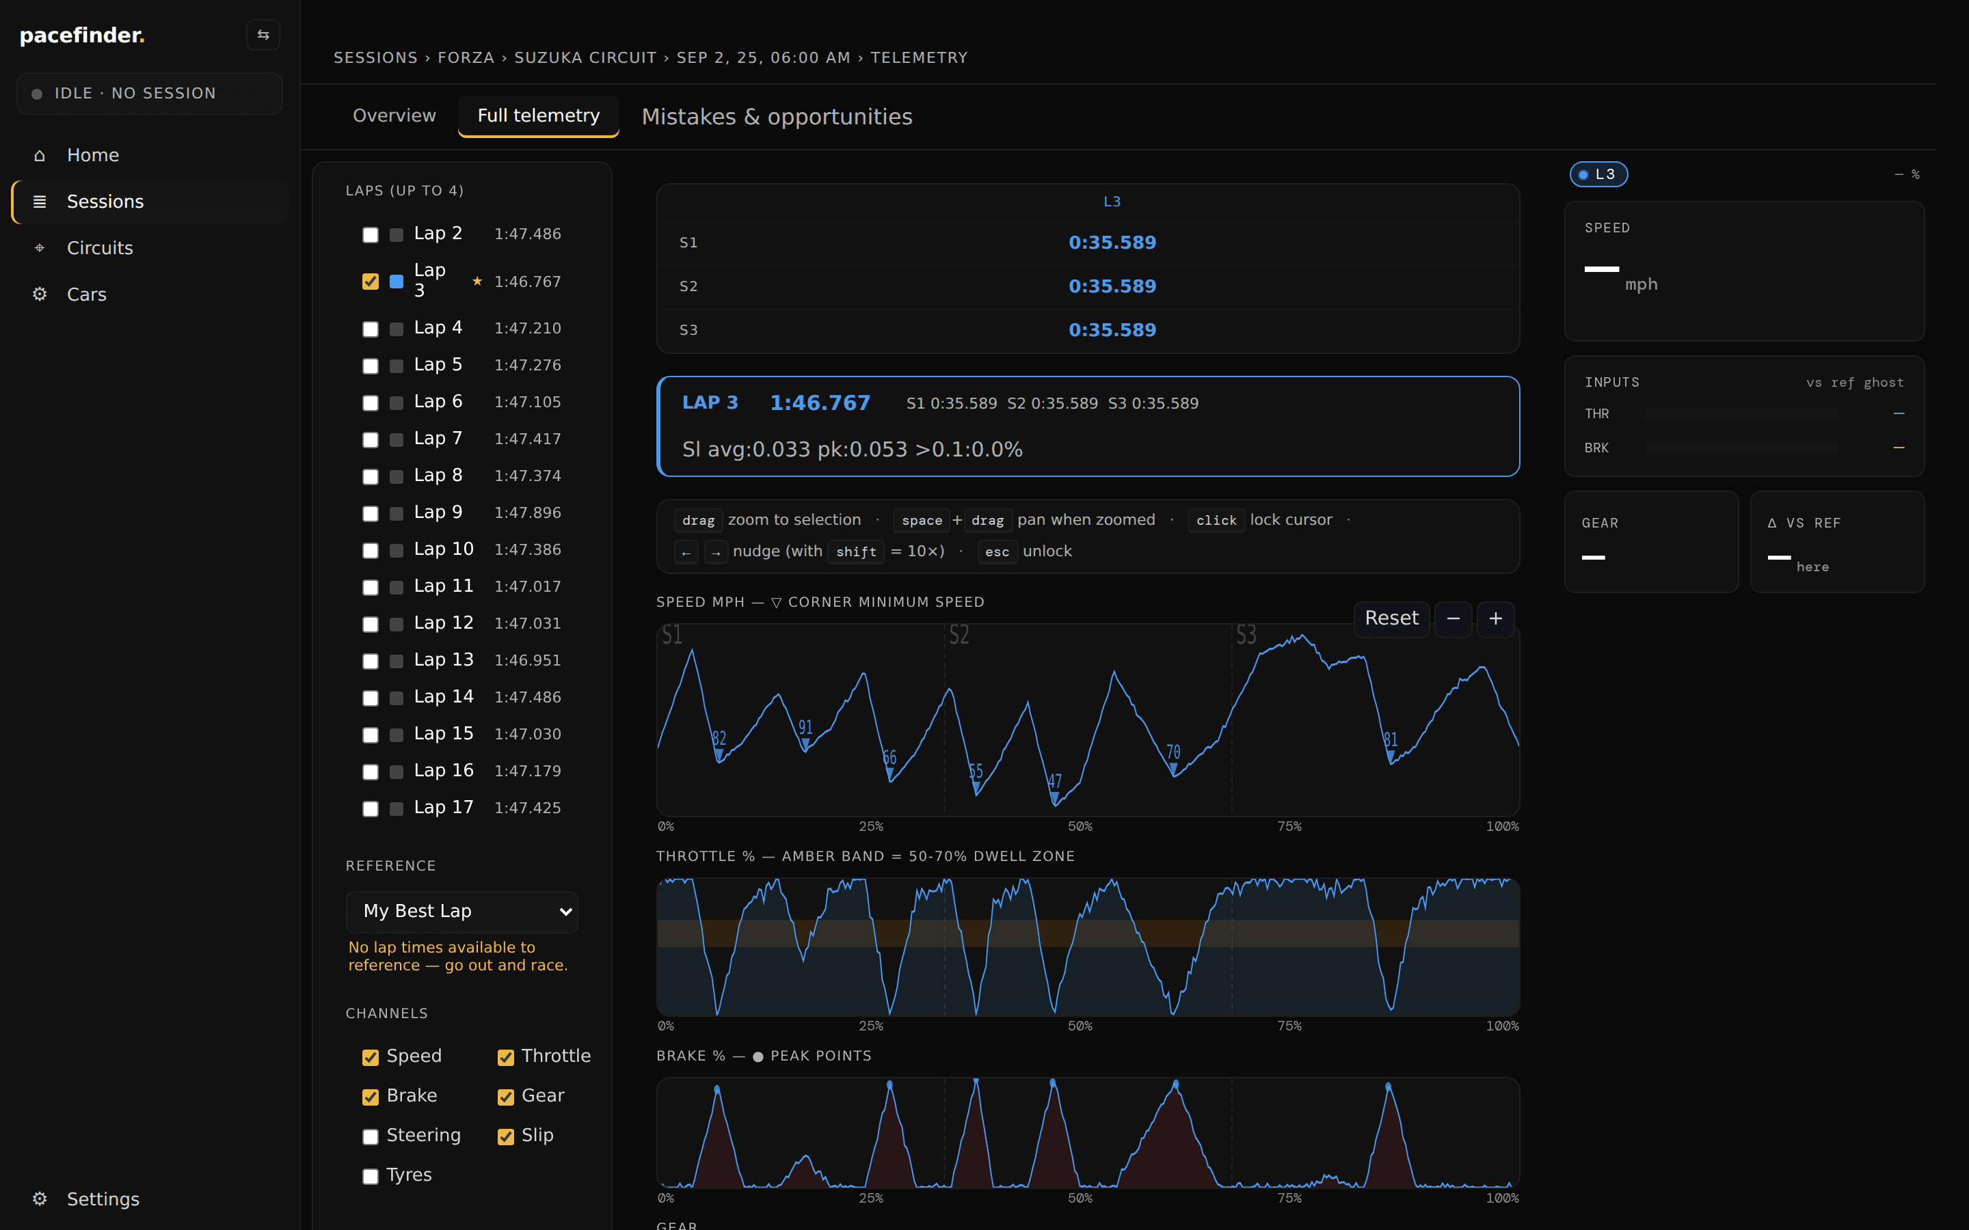Viewport: 1969px width, 1230px height.
Task: Click the Settings gear icon
Action: pyautogui.click(x=39, y=1199)
